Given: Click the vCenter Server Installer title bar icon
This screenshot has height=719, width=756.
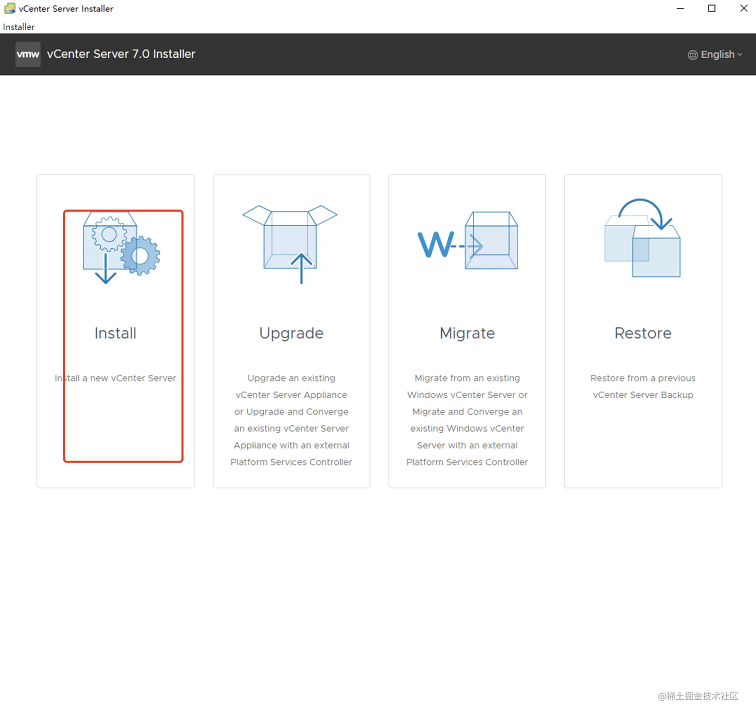Looking at the screenshot, I should (x=9, y=8).
